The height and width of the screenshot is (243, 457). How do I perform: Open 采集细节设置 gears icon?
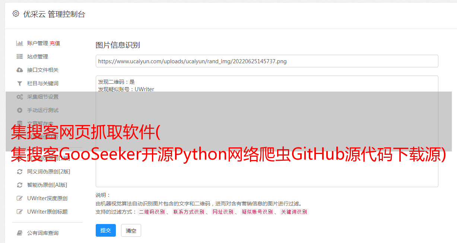coord(20,97)
